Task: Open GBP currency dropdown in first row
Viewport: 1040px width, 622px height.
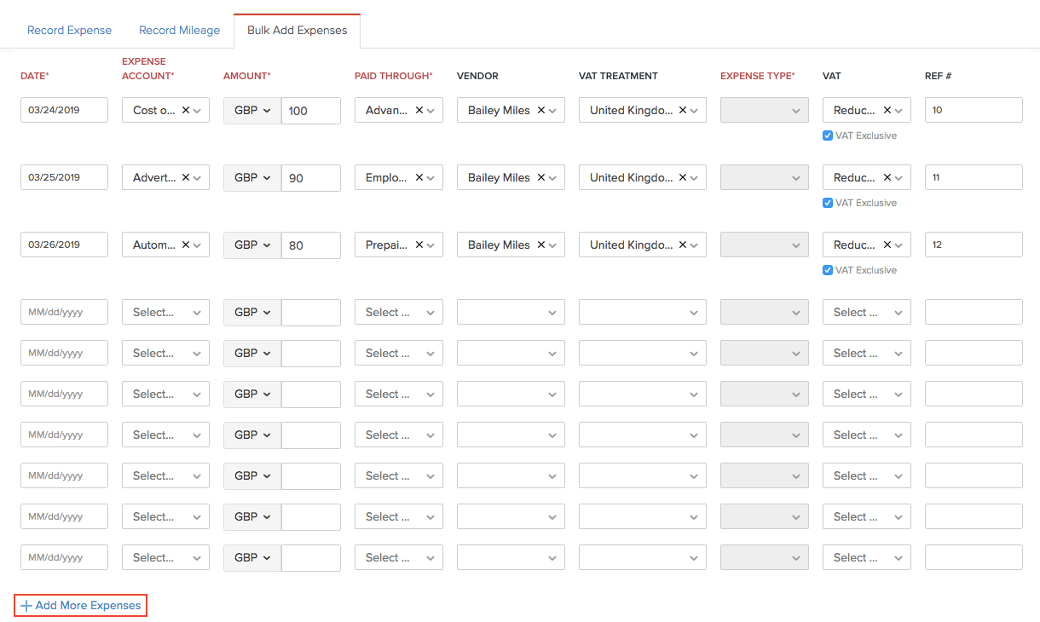Action: pos(252,111)
